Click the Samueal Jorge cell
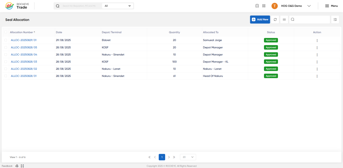The width and height of the screenshot is (343, 168). coord(212,40)
